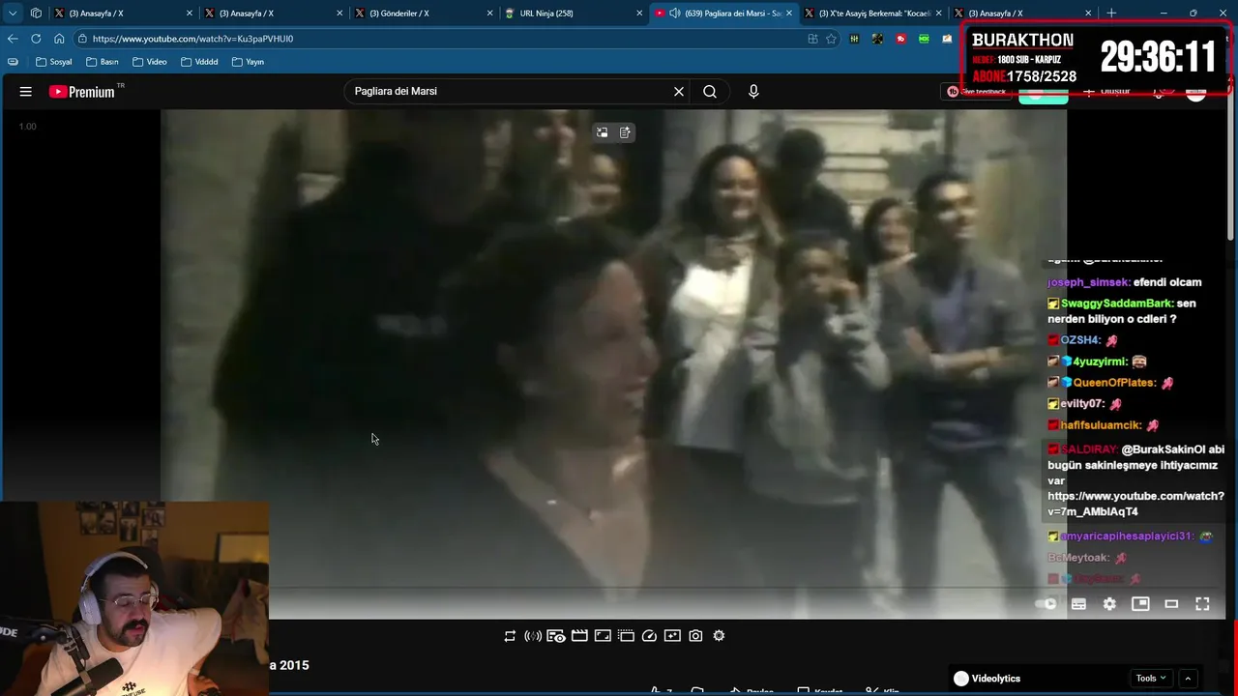
Task: Open a new browser tab
Action: [1111, 14]
